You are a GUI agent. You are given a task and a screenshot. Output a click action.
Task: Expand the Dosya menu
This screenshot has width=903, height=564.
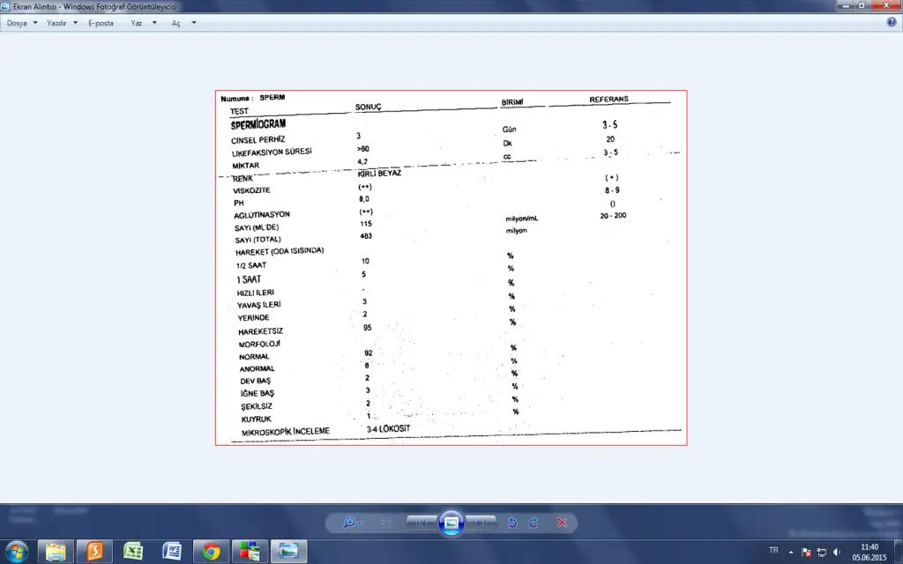(22, 23)
